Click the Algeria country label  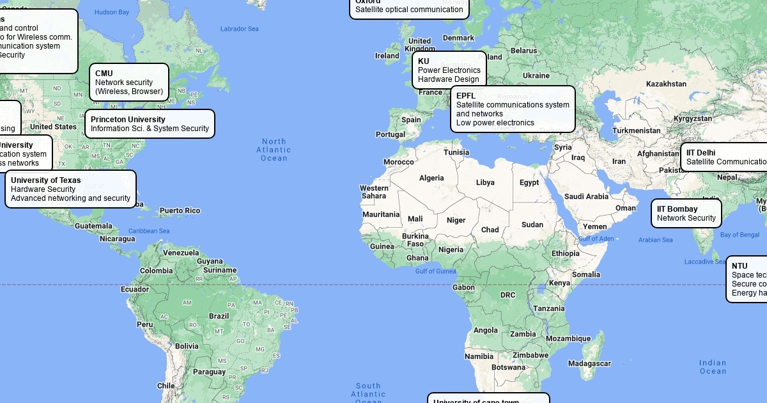tap(431, 178)
